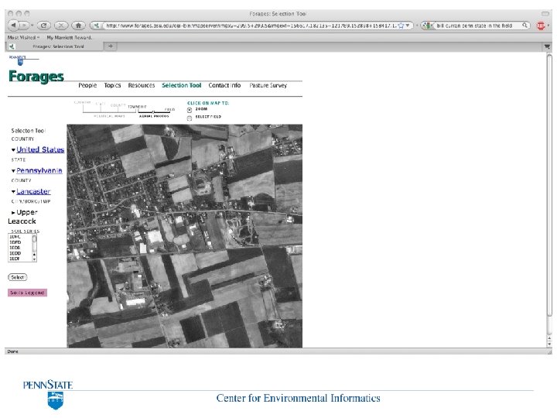Image resolution: width=557 pixels, height=418 pixels.
Task: Select the Forages: Selection Tool tab
Action: (x=55, y=46)
